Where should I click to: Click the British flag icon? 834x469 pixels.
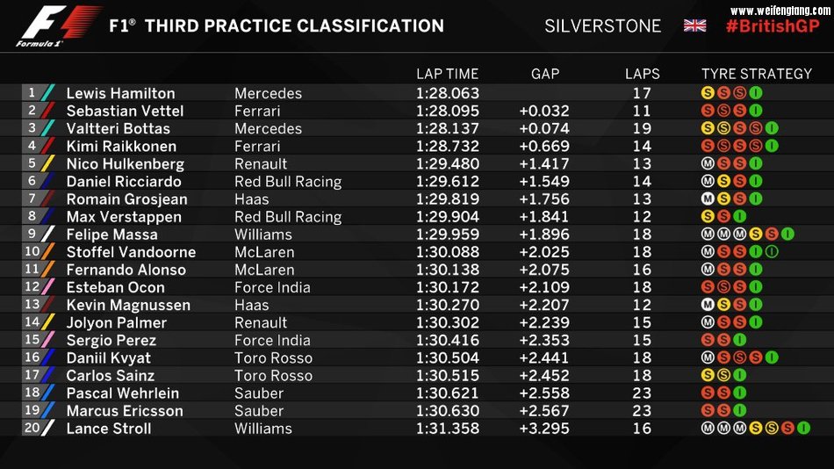click(x=694, y=25)
